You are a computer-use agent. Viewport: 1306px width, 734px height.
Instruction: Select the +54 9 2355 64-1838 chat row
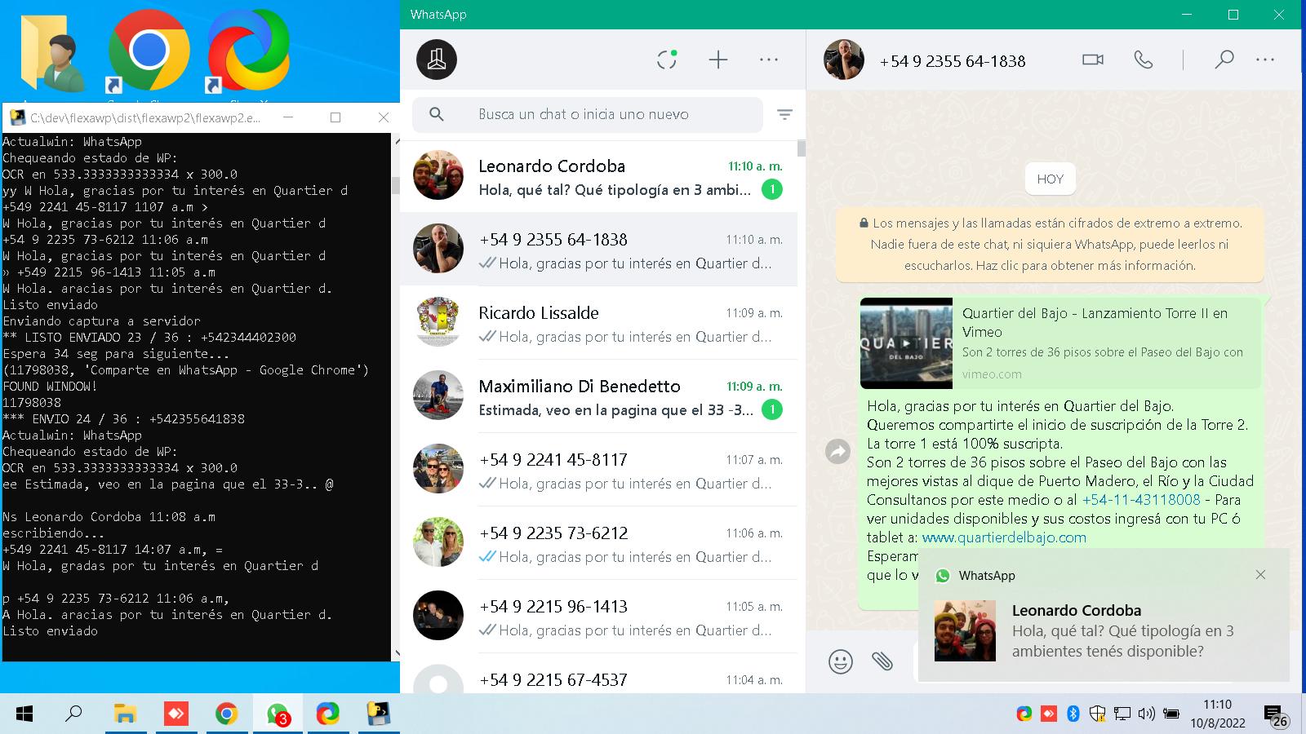pyautogui.click(x=598, y=250)
